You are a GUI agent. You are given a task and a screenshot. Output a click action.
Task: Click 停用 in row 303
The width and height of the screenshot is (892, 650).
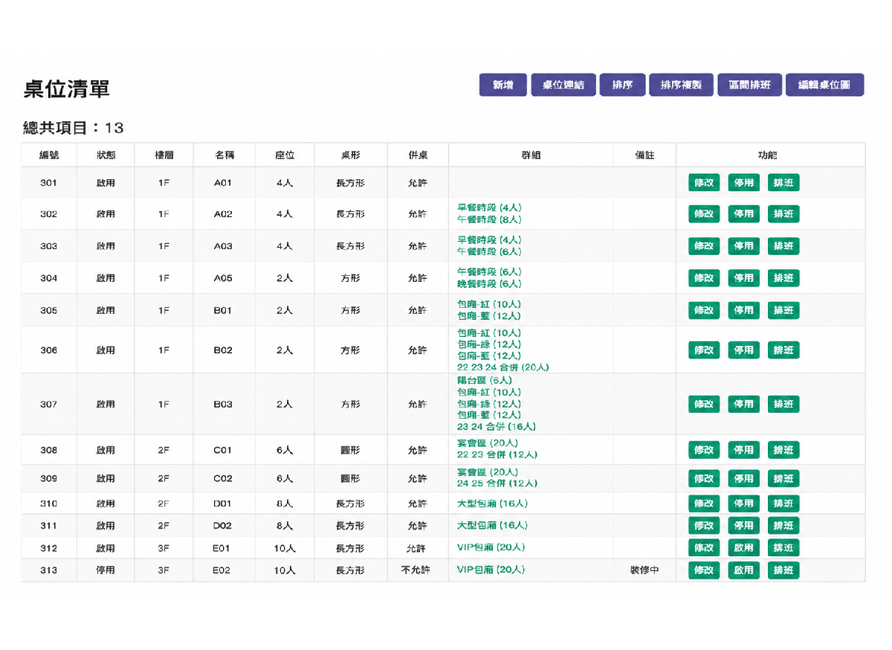743,246
